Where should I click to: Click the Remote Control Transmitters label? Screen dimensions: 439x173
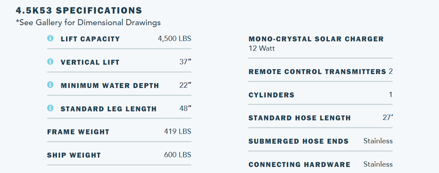pos(317,72)
